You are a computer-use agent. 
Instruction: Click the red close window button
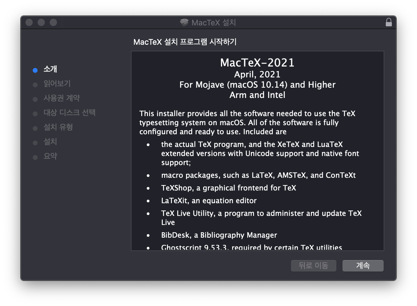[29, 22]
